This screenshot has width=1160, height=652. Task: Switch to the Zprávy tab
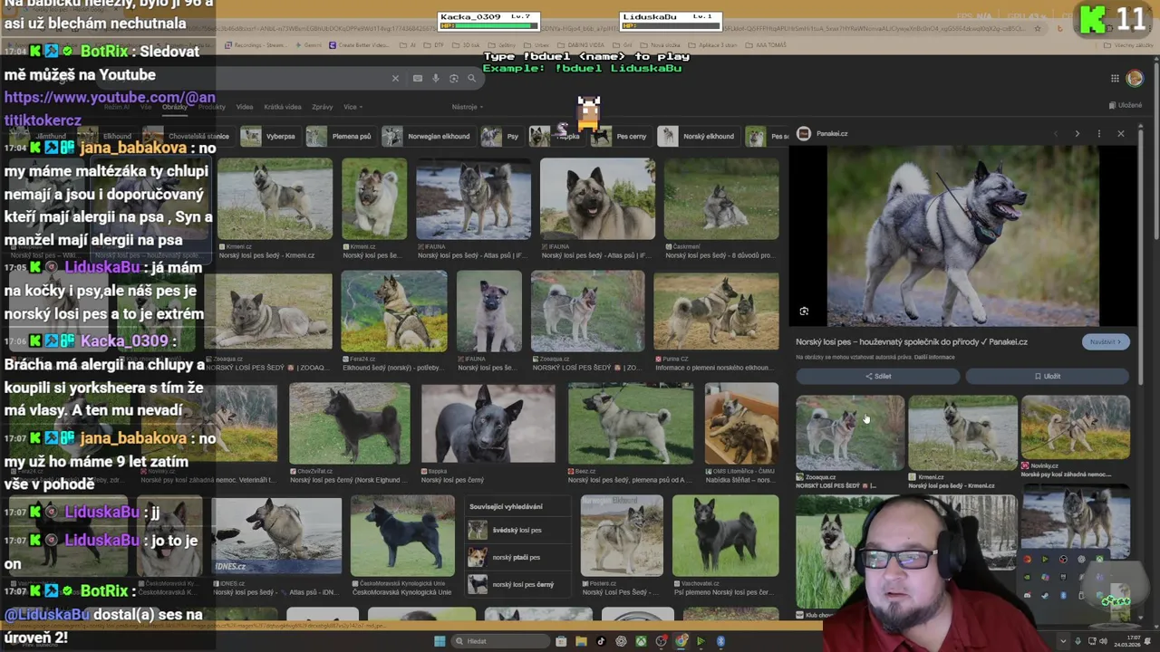[x=322, y=107]
